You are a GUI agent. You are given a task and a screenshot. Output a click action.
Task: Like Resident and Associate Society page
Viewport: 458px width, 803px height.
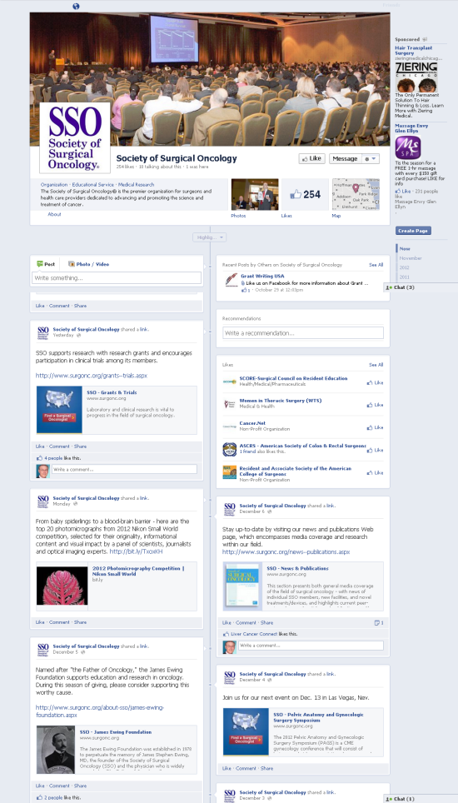click(x=375, y=472)
